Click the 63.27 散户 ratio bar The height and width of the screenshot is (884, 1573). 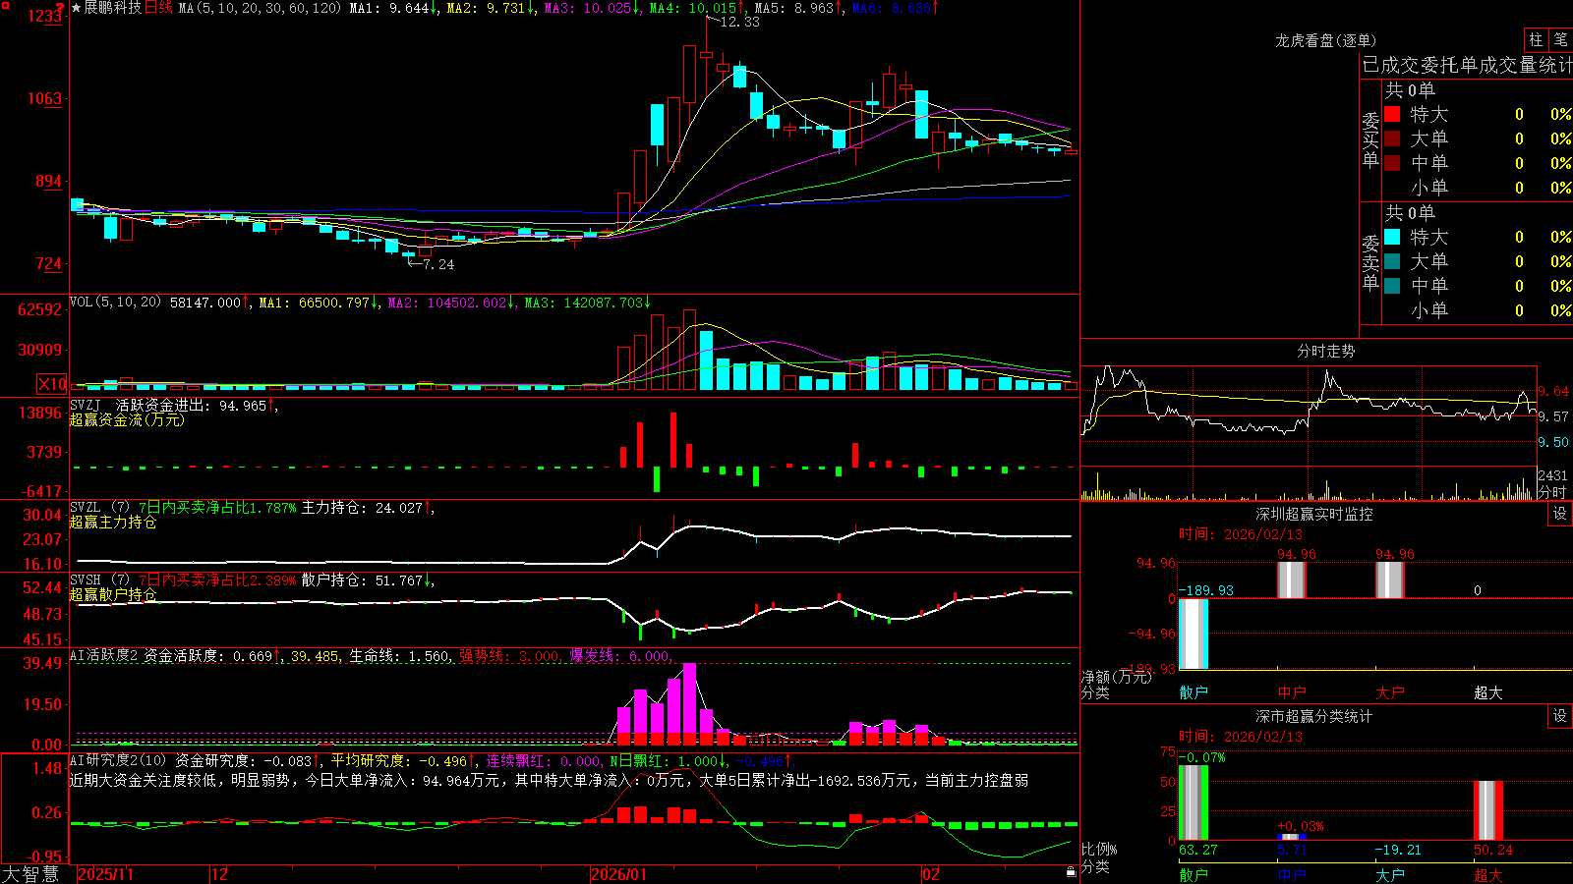pyautogui.click(x=1194, y=802)
